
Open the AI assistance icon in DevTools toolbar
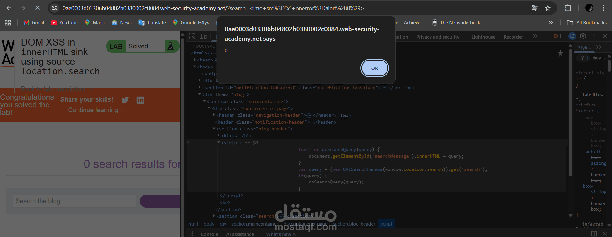572,36
